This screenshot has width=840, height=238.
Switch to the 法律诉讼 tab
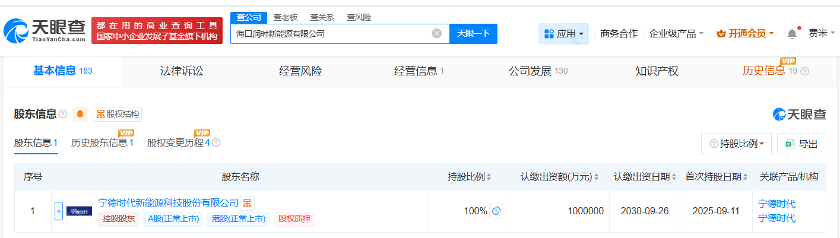coord(181,71)
